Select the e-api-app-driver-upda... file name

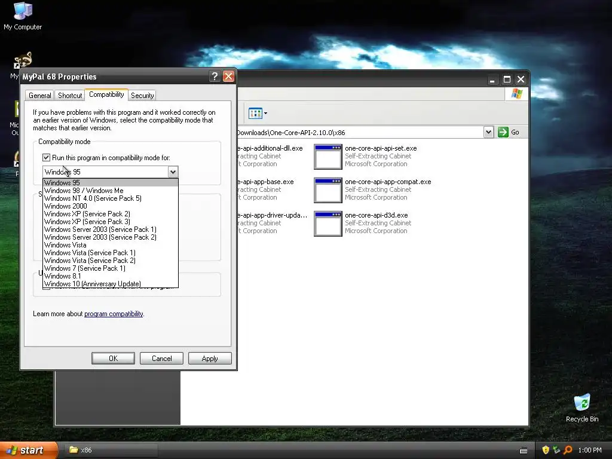[272, 215]
